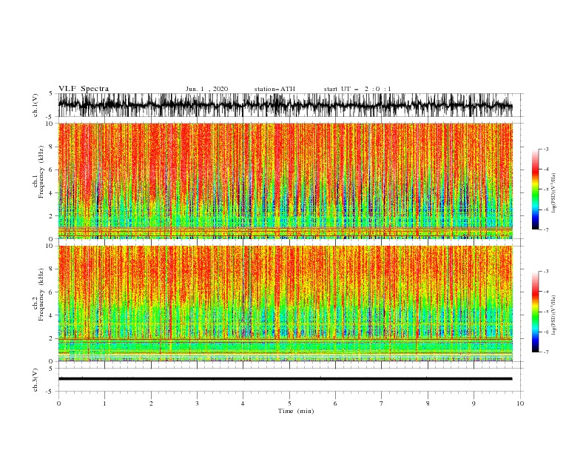Click the 'Time (min)' axis title
The height and width of the screenshot is (453, 586).
(296, 411)
